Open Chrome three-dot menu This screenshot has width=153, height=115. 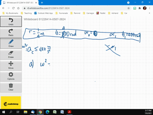tap(149, 8)
